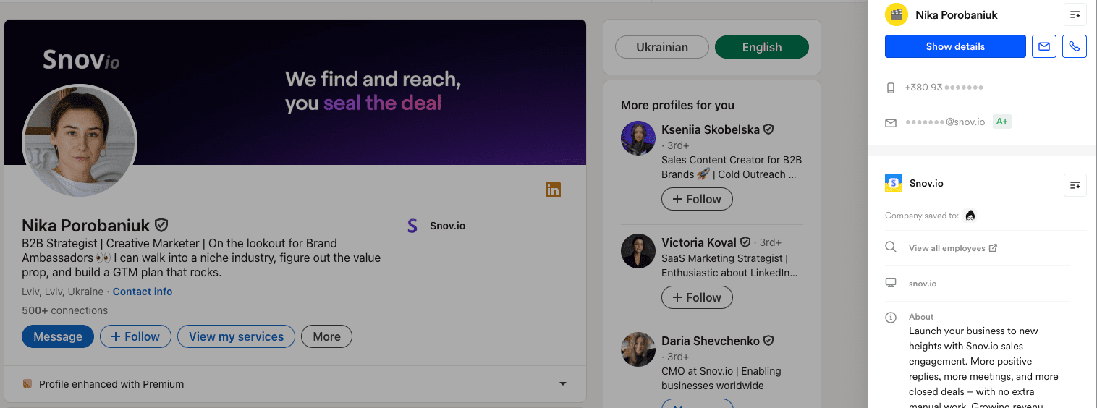Viewport: 1097px width, 408px height.
Task: Click add-to-list icon next to prospect name
Action: [1075, 14]
